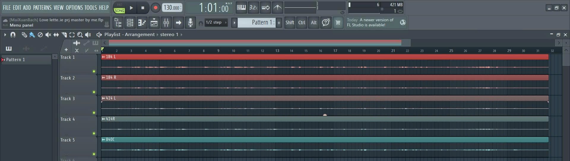Open the playlist options arrow menu
This screenshot has width=570, height=161.
5,35
